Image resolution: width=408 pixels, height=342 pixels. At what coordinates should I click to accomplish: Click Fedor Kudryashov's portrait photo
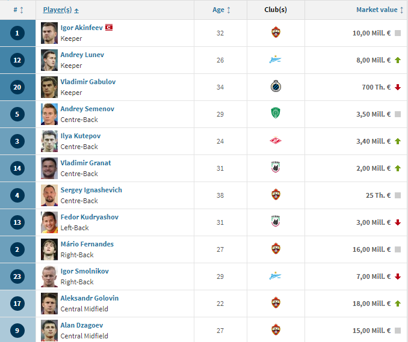49,222
